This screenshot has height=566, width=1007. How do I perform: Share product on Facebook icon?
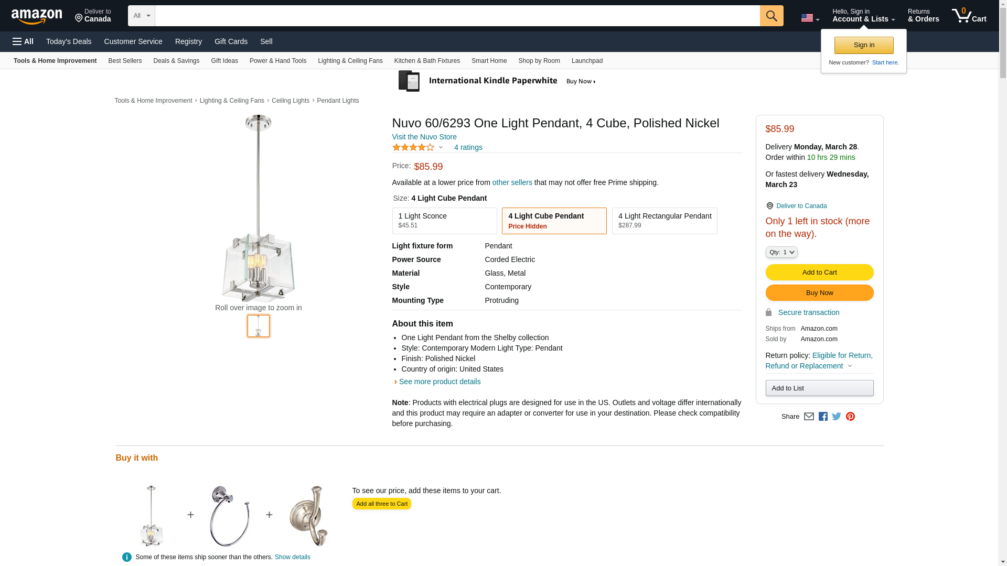pyautogui.click(x=823, y=417)
